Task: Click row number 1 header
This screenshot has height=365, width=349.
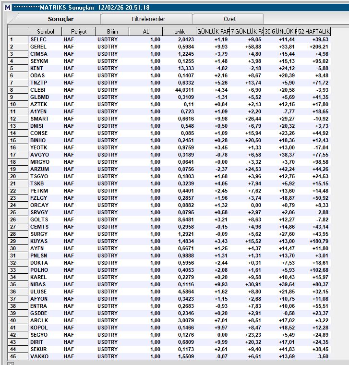Action: pyautogui.click(x=18, y=39)
